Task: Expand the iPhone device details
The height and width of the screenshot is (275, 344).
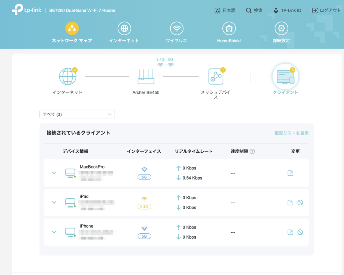Action: [x=54, y=232]
